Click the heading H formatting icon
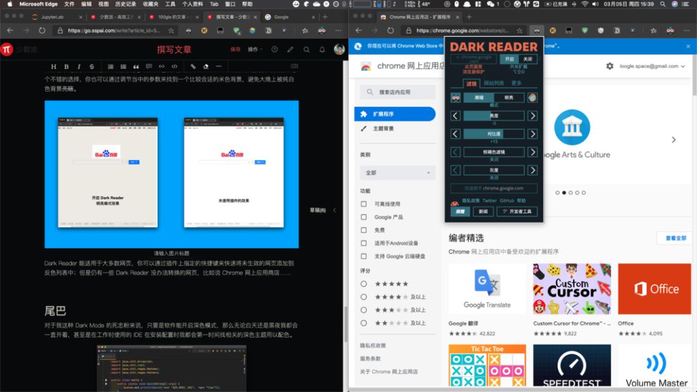Viewport: 697px width, 392px height. pos(54,66)
